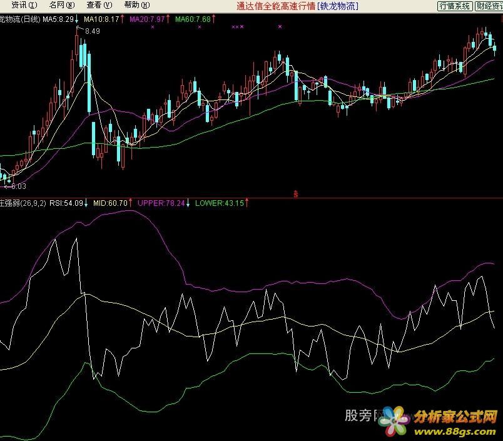
Task: Click the red S marker on time axis
Action: click(x=296, y=194)
